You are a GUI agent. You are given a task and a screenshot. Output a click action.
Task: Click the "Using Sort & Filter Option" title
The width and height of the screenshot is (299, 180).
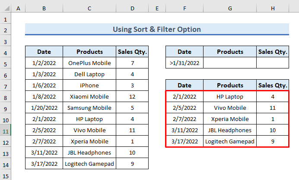(157, 29)
